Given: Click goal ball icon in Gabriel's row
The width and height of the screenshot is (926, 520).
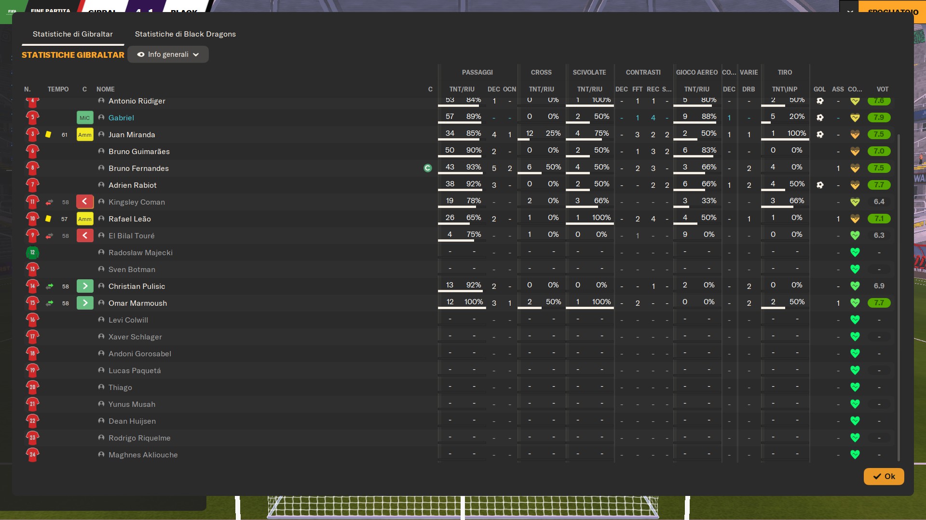Looking at the screenshot, I should [x=820, y=117].
